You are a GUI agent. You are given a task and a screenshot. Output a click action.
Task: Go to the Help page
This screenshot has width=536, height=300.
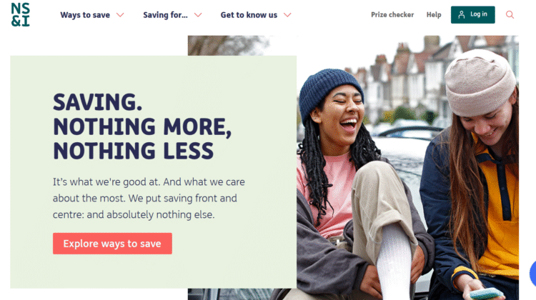(434, 15)
